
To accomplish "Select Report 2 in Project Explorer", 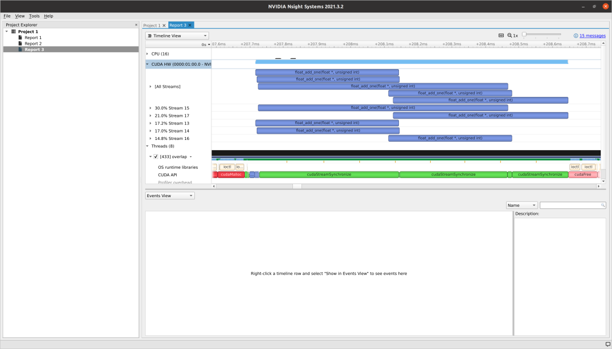I will click(33, 43).
